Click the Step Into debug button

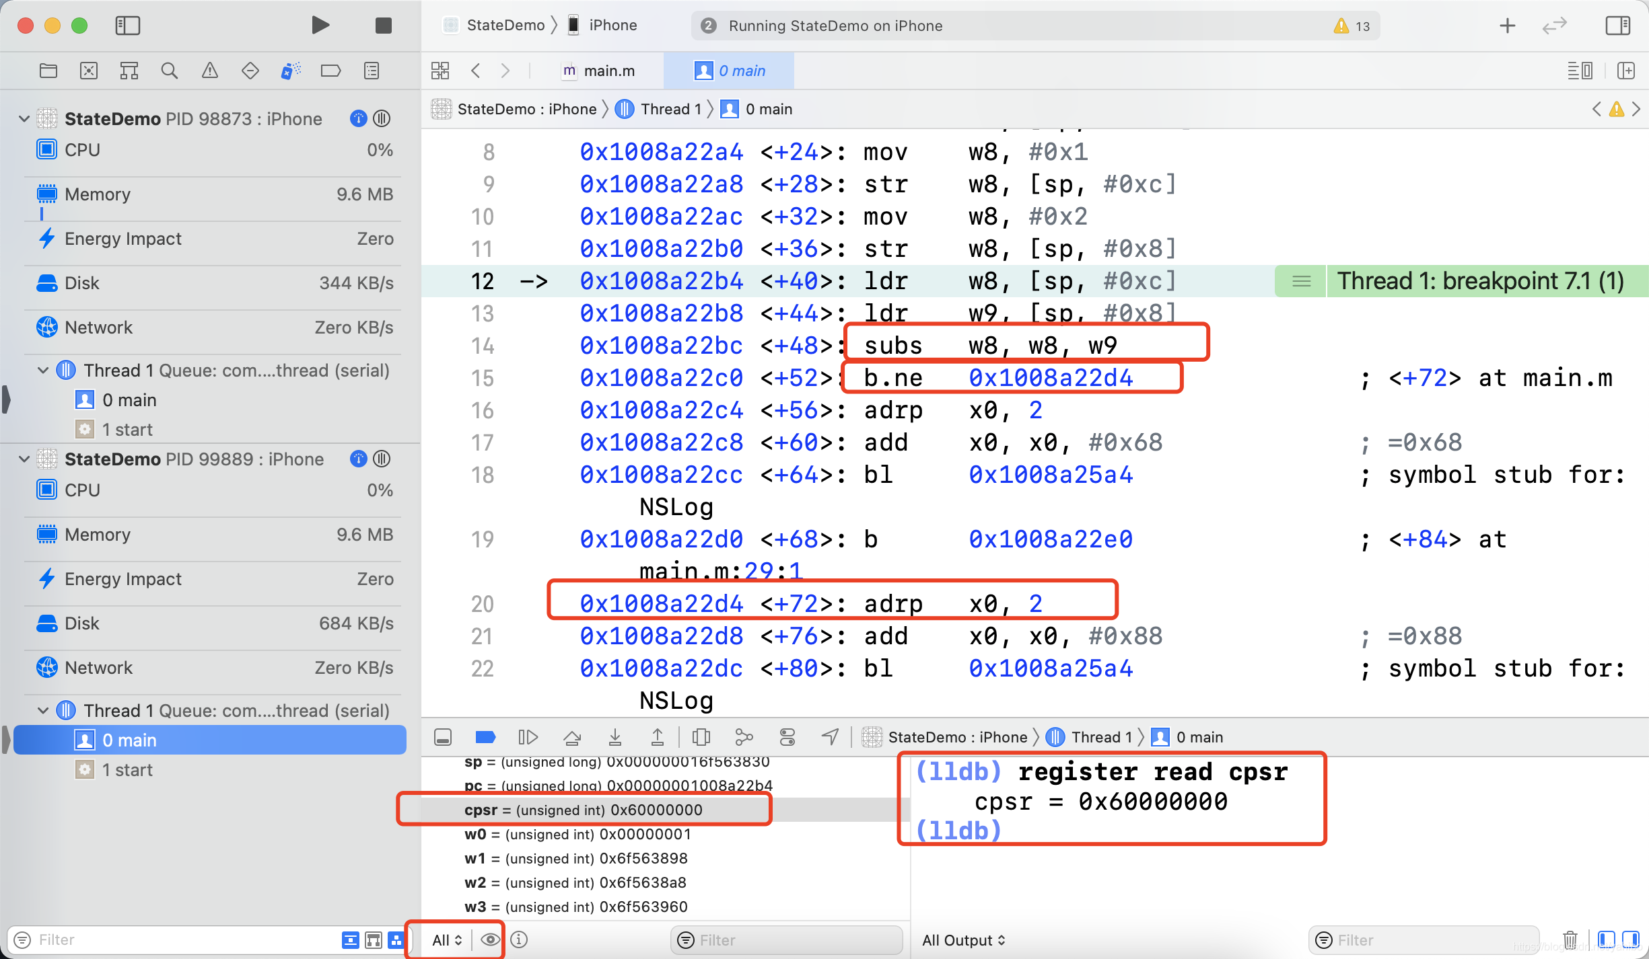coord(615,738)
